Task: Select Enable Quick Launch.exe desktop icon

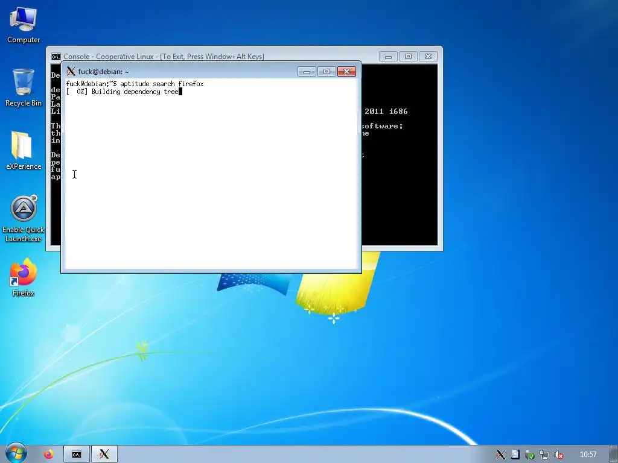Action: click(24, 218)
